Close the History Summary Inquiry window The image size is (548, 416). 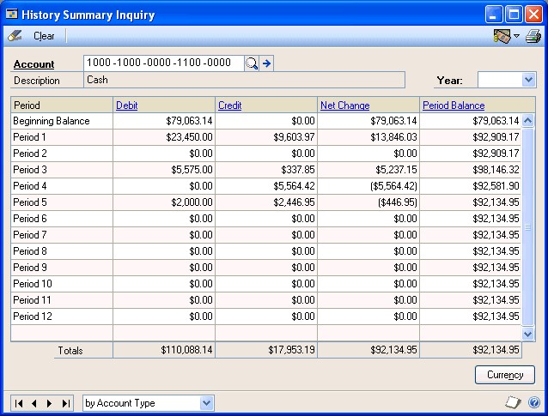coord(533,15)
